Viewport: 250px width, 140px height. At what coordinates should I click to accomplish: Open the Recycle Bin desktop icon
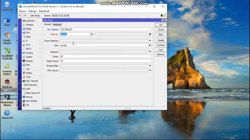pyautogui.click(x=7, y=6)
